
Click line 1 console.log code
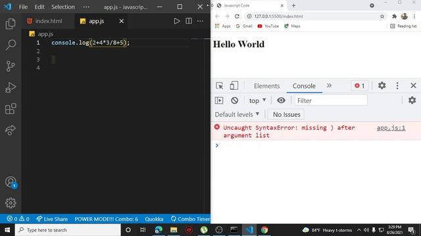pyautogui.click(x=91, y=43)
